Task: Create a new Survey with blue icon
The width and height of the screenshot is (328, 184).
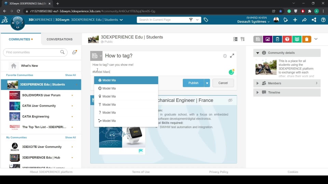Action: click(277, 39)
